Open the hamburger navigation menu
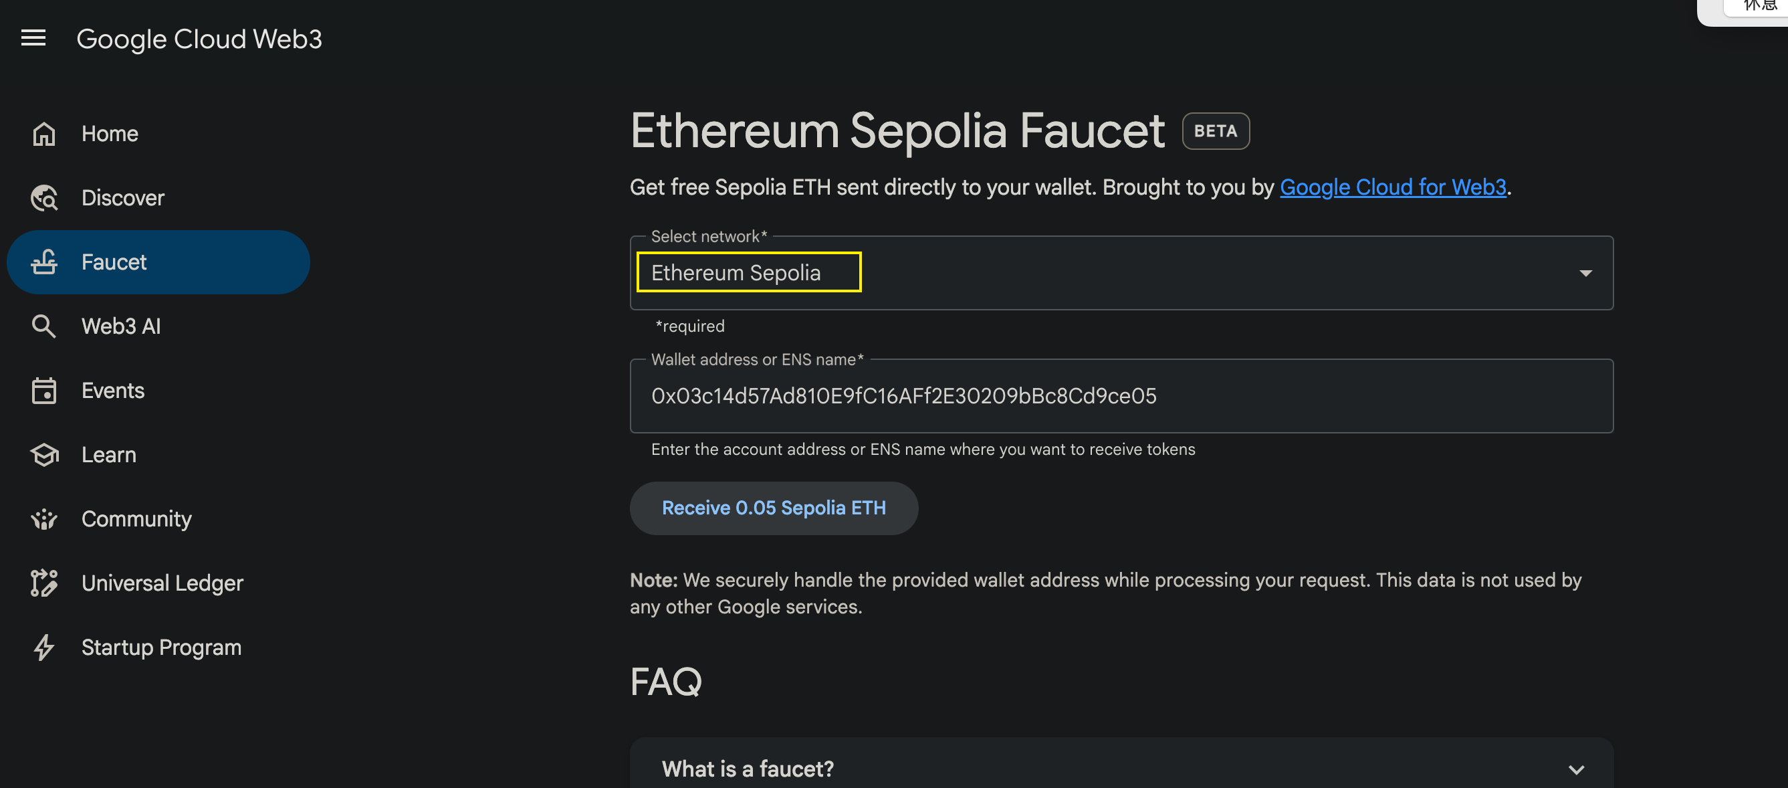This screenshot has height=788, width=1788. (x=33, y=38)
